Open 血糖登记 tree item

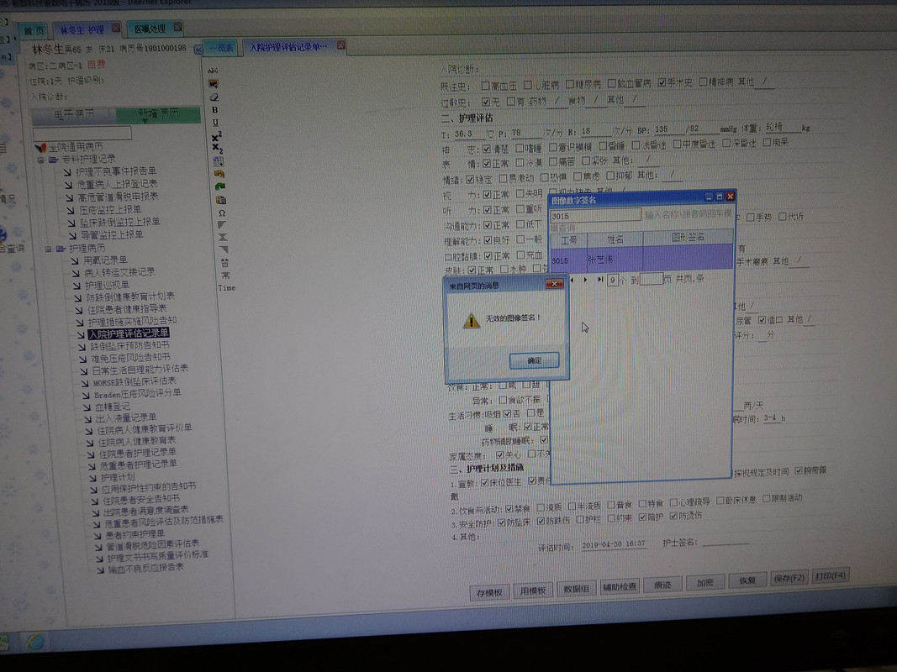(112, 407)
